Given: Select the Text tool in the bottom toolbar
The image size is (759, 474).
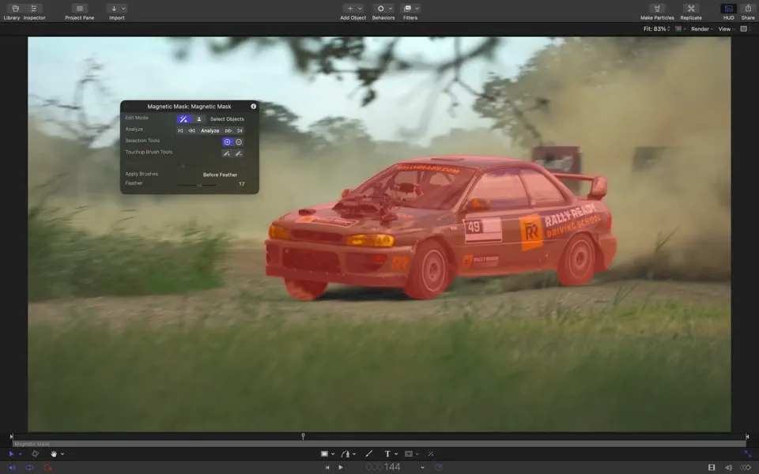Looking at the screenshot, I should [x=387, y=453].
